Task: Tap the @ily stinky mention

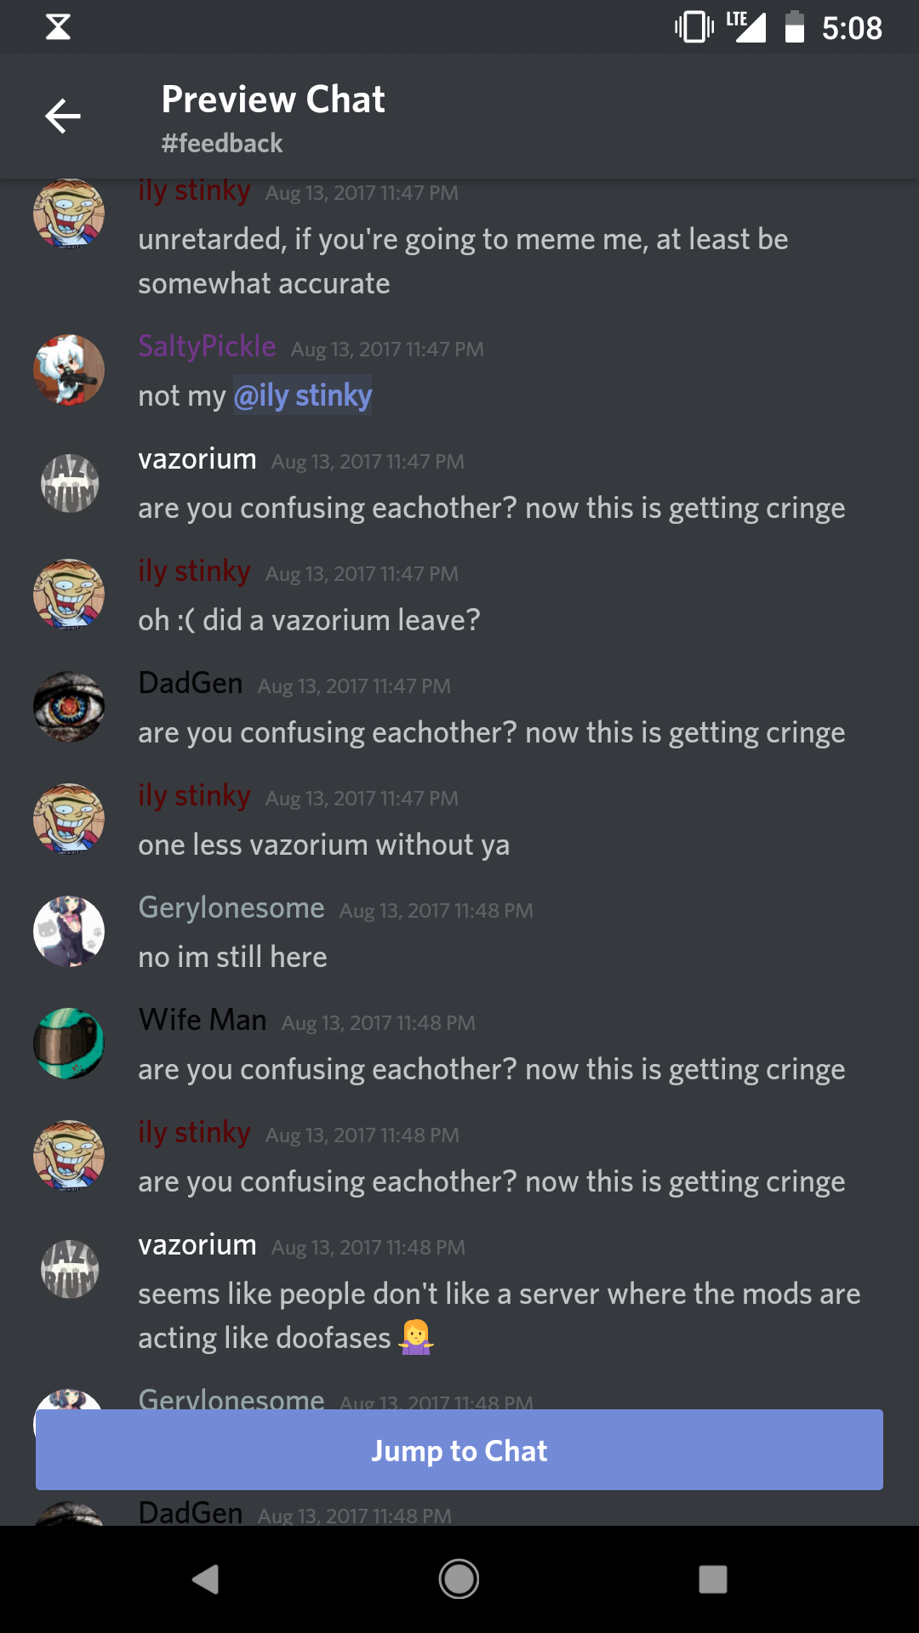Action: click(x=303, y=395)
